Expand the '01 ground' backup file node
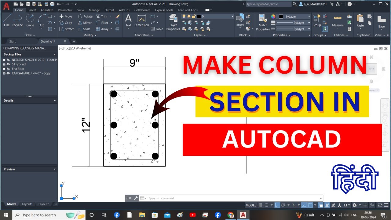This screenshot has width=391, height=220. click(x=4, y=64)
